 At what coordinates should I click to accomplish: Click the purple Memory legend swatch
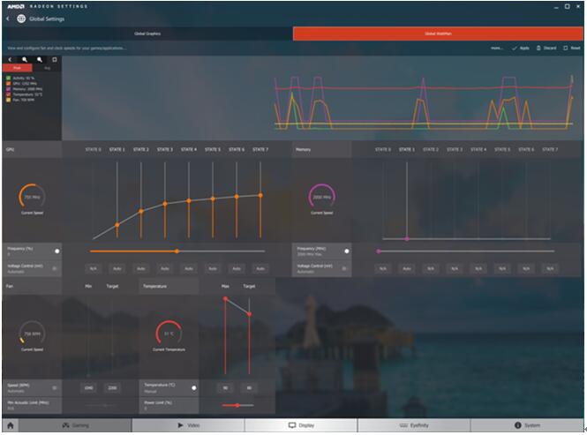click(8, 89)
